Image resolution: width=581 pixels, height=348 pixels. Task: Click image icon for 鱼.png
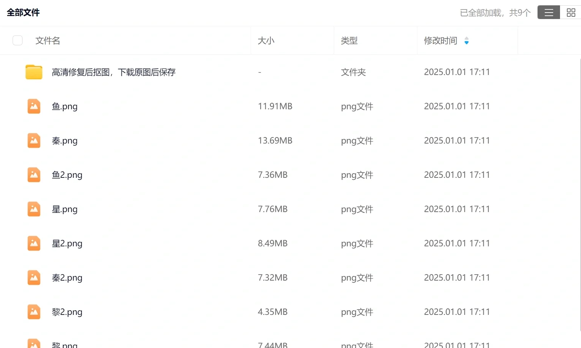coord(34,106)
